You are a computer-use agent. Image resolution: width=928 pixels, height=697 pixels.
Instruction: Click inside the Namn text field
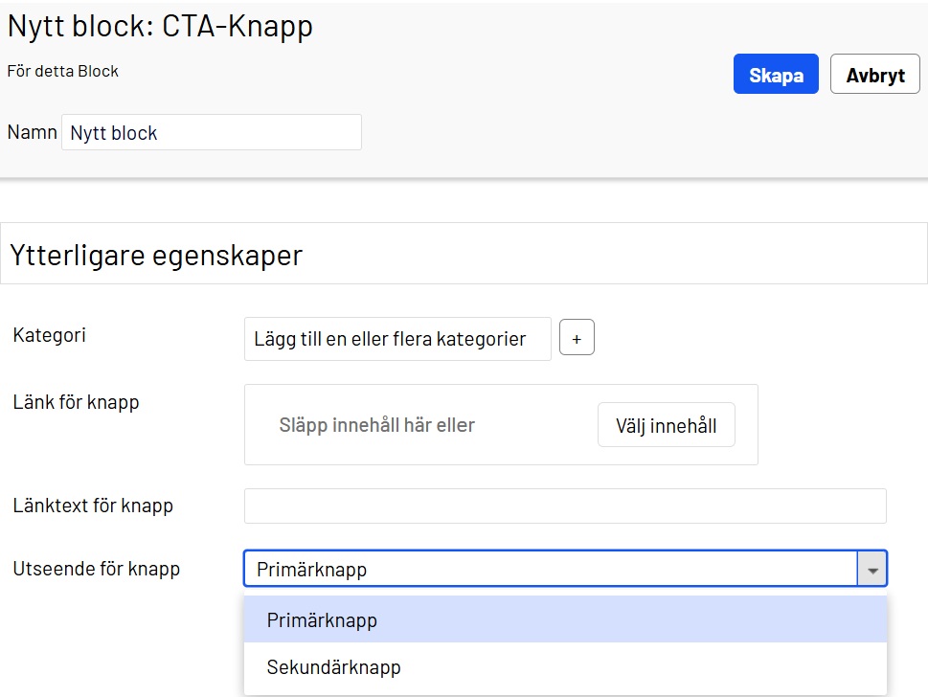pyautogui.click(x=211, y=132)
